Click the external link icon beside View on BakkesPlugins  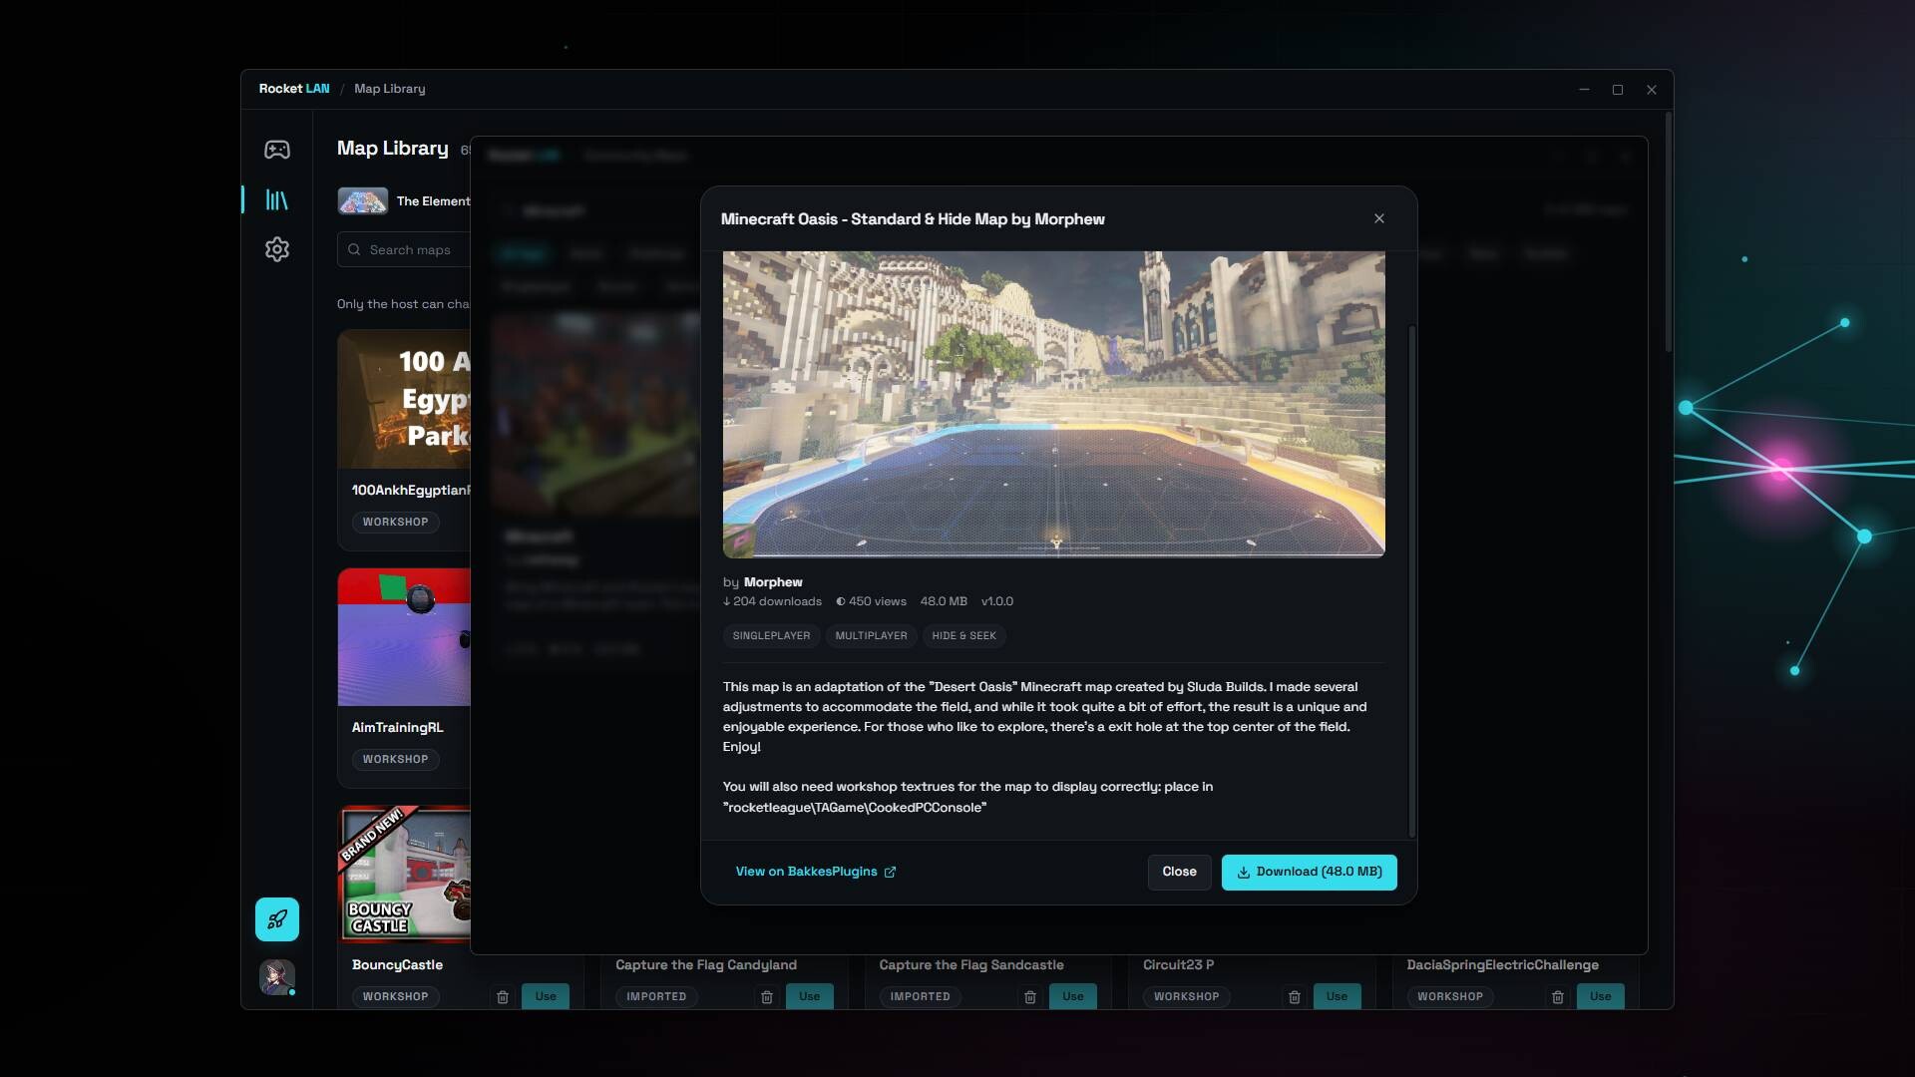pos(891,872)
